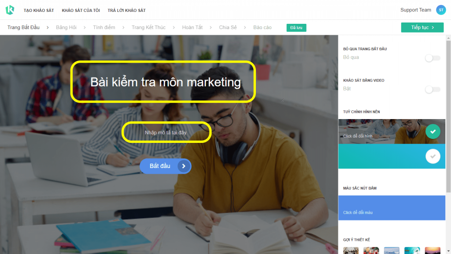Open the KHẢO SÁT CỦA TÔI menu
Viewport: 451px width, 254px height.
click(x=81, y=11)
